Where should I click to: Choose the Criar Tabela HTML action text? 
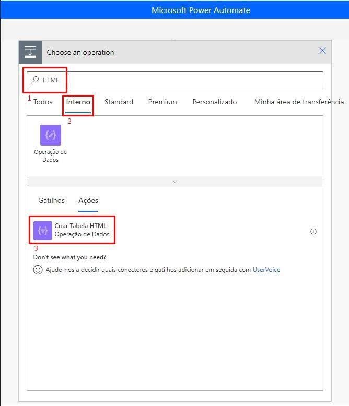point(80,226)
